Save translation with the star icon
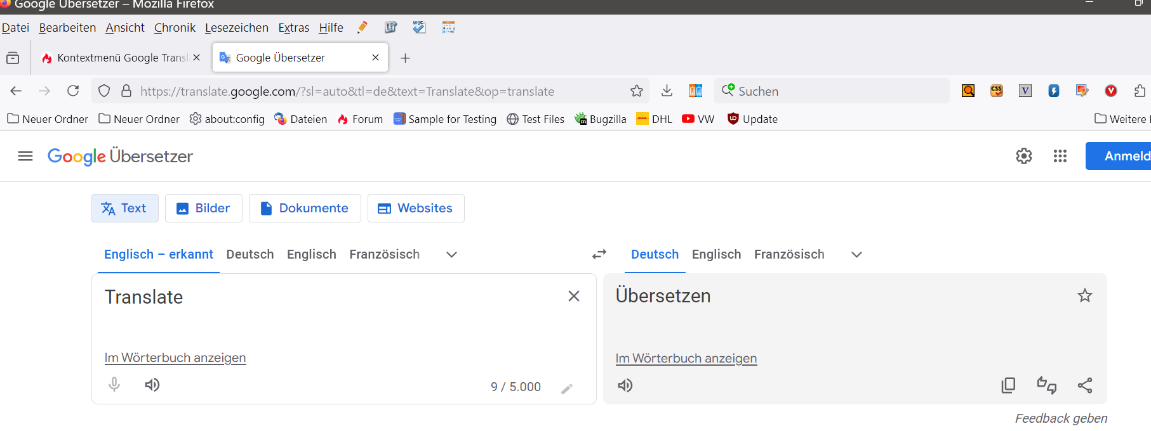 tap(1085, 295)
